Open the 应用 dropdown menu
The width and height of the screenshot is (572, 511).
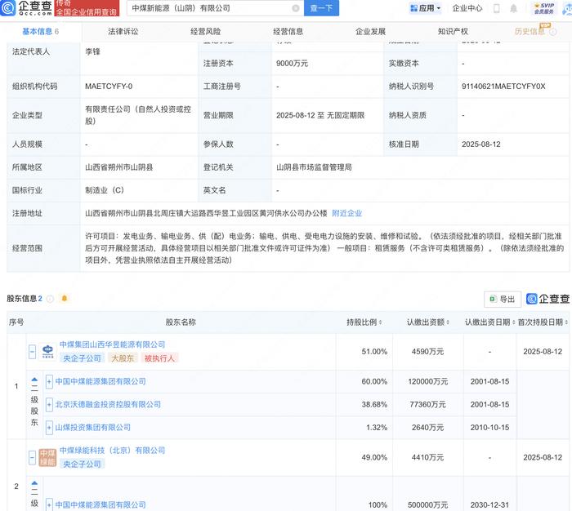click(426, 8)
